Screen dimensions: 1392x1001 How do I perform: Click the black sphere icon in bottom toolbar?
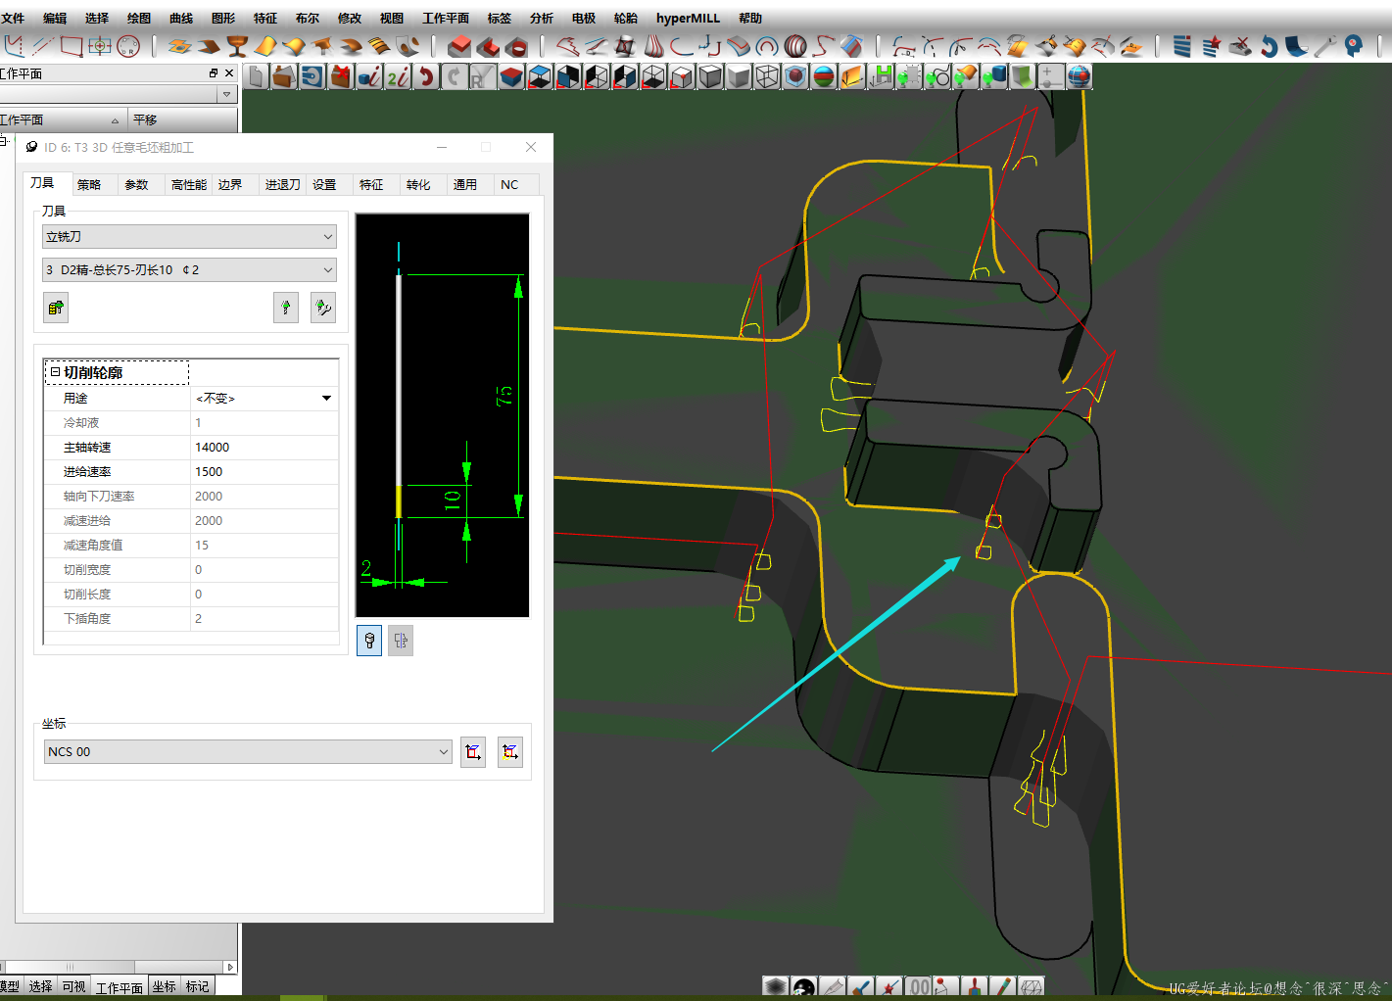click(x=804, y=987)
